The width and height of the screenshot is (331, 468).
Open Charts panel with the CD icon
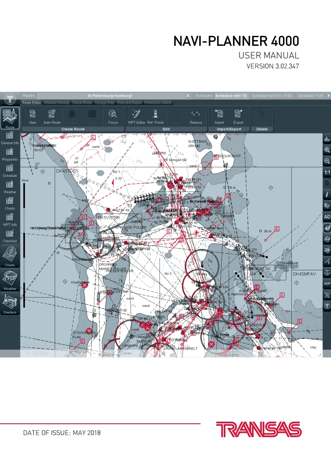[10, 256]
